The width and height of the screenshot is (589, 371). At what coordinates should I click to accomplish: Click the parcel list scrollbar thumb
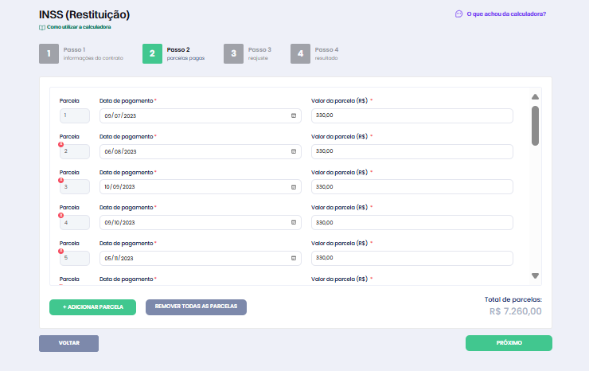point(535,125)
